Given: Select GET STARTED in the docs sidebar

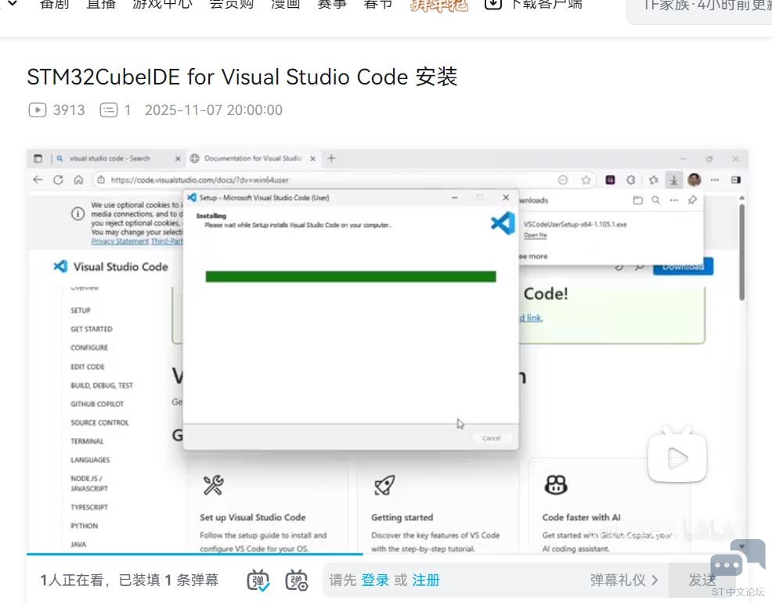Looking at the screenshot, I should pyautogui.click(x=92, y=329).
